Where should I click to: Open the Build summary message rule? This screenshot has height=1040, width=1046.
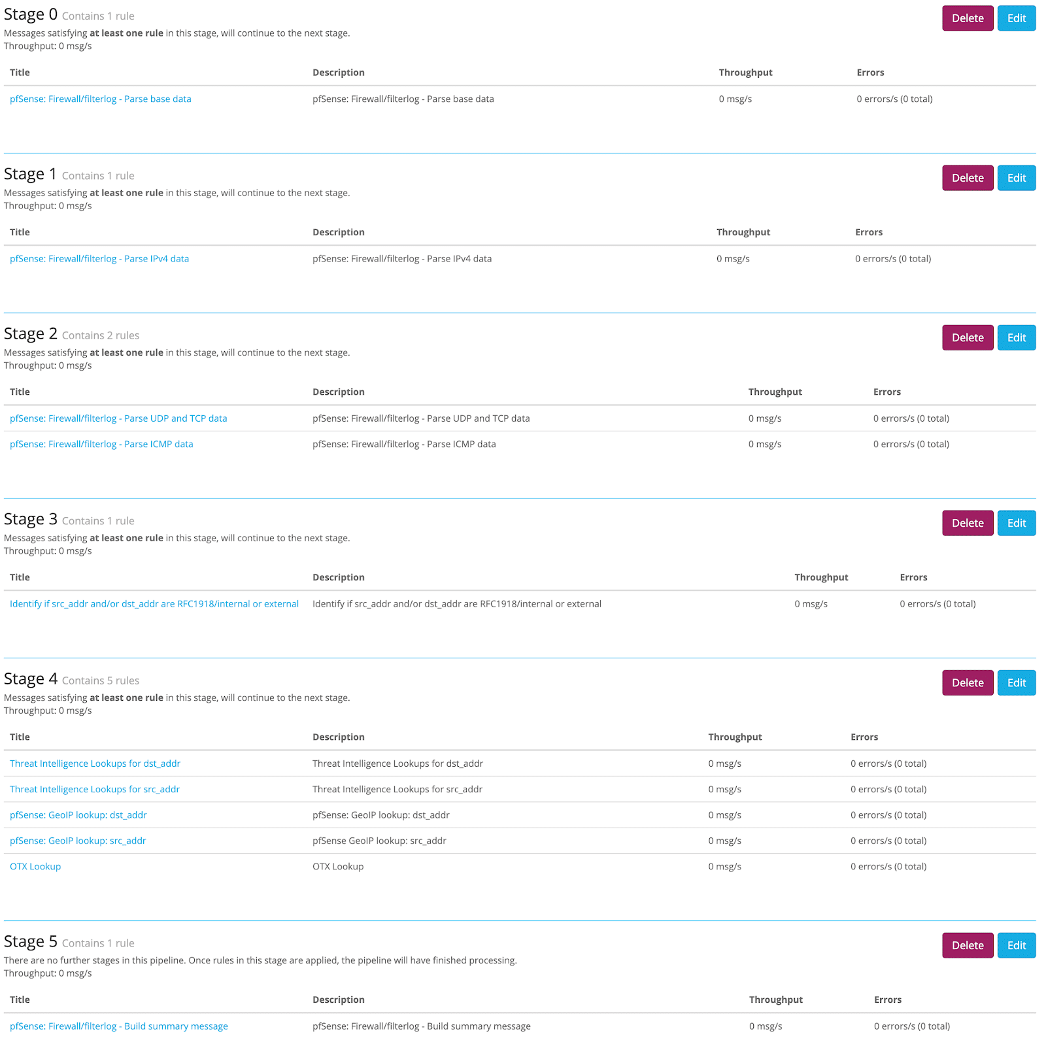(x=118, y=1026)
